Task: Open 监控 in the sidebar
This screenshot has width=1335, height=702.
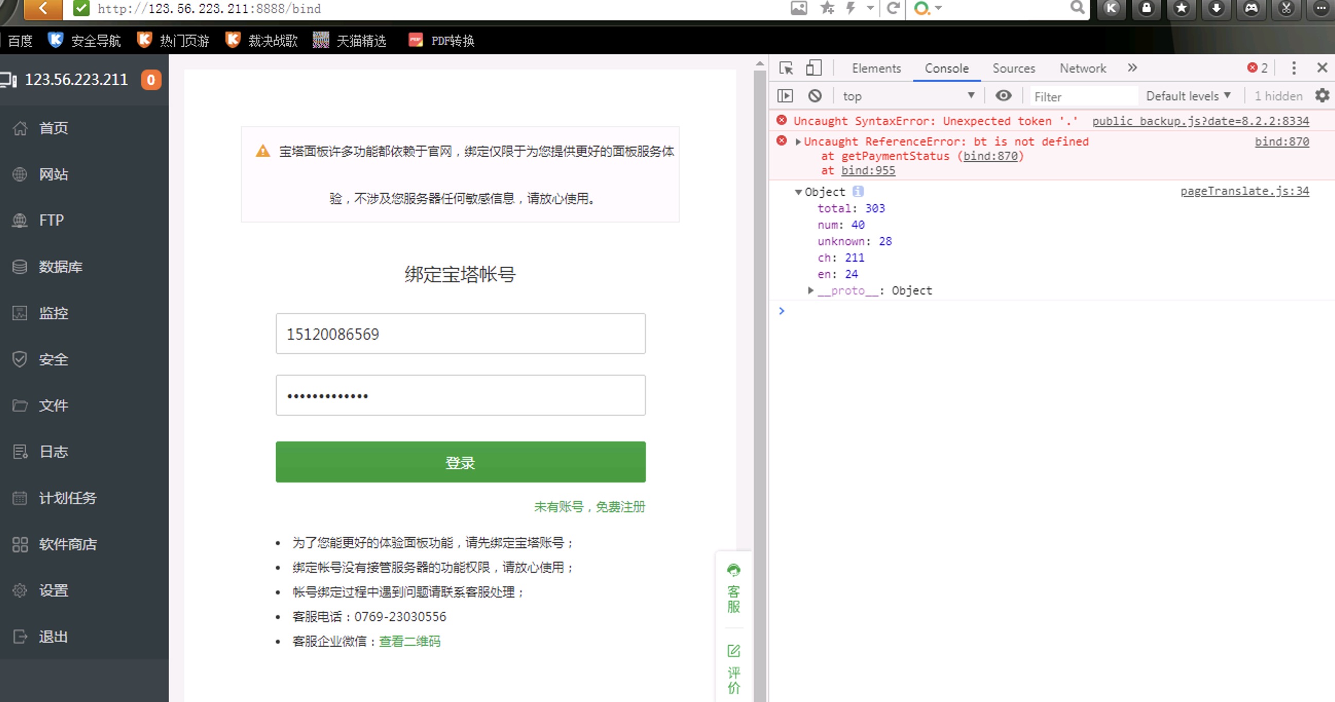Action: click(84, 313)
